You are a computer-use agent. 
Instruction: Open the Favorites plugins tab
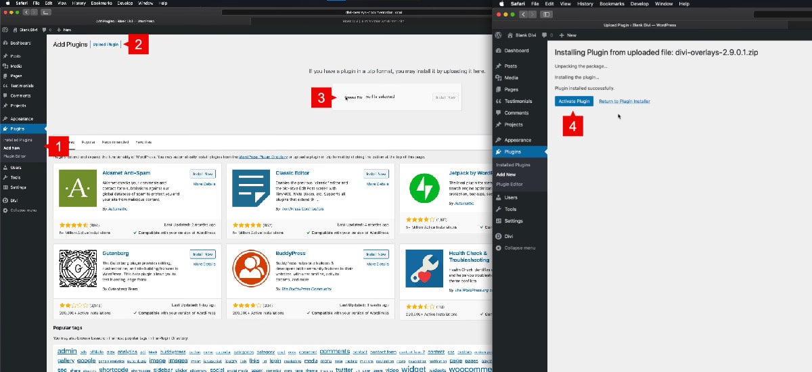point(143,143)
